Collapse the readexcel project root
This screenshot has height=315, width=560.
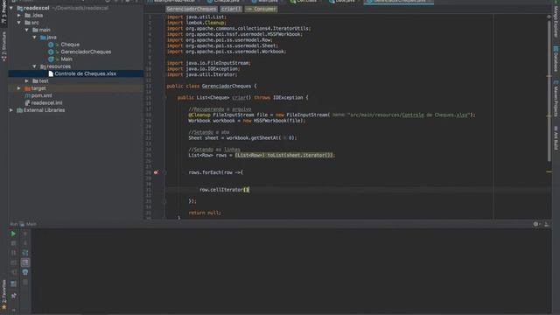[x=11, y=8]
